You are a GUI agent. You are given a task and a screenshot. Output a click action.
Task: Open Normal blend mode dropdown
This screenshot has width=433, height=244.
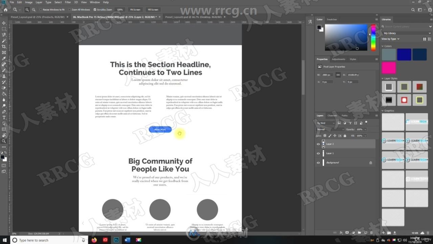click(x=330, y=129)
